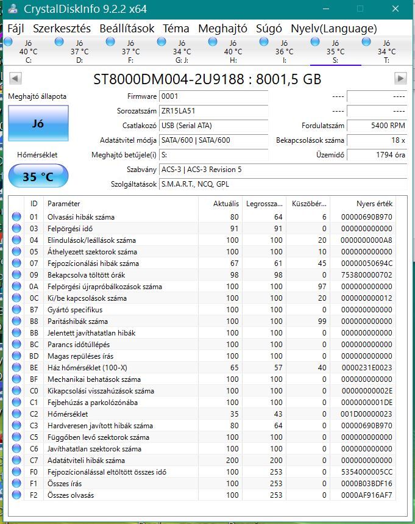Click status orb for attribute C0
Viewport: 415px width, 524px height.
(x=16, y=390)
